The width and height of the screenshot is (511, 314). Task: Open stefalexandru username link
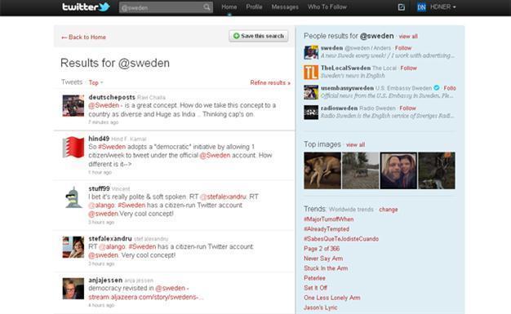click(x=110, y=238)
